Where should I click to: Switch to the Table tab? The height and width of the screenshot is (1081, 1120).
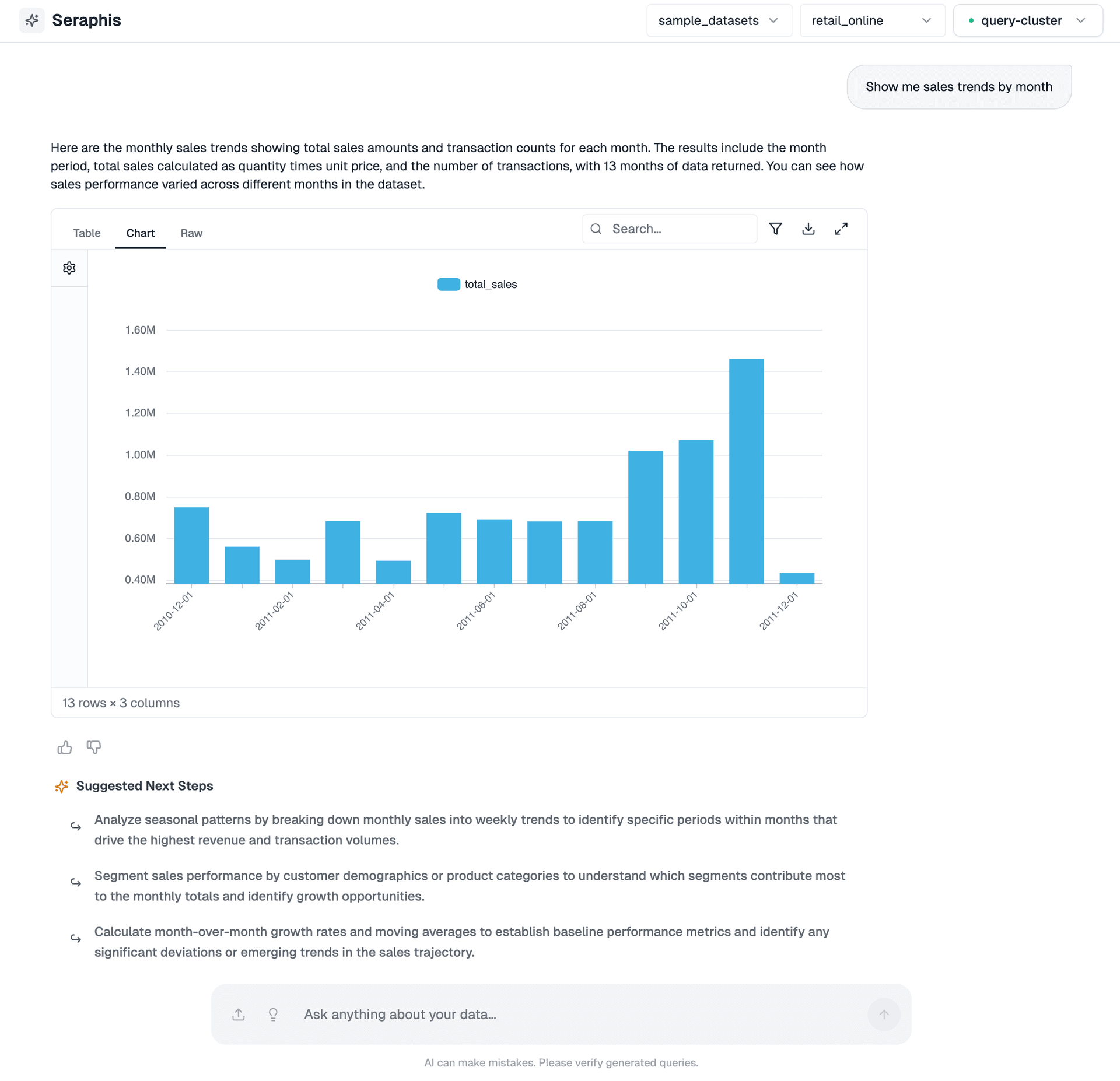coord(86,233)
